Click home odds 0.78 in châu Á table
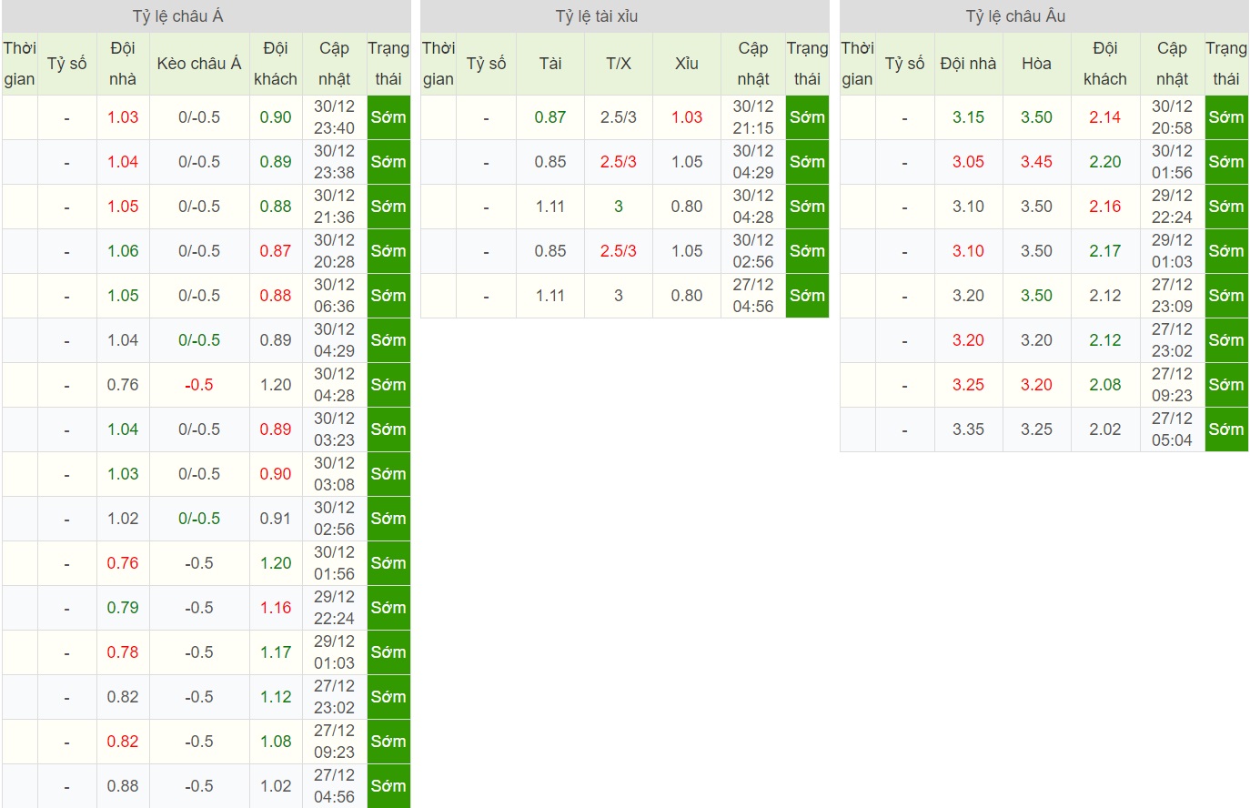 (123, 652)
